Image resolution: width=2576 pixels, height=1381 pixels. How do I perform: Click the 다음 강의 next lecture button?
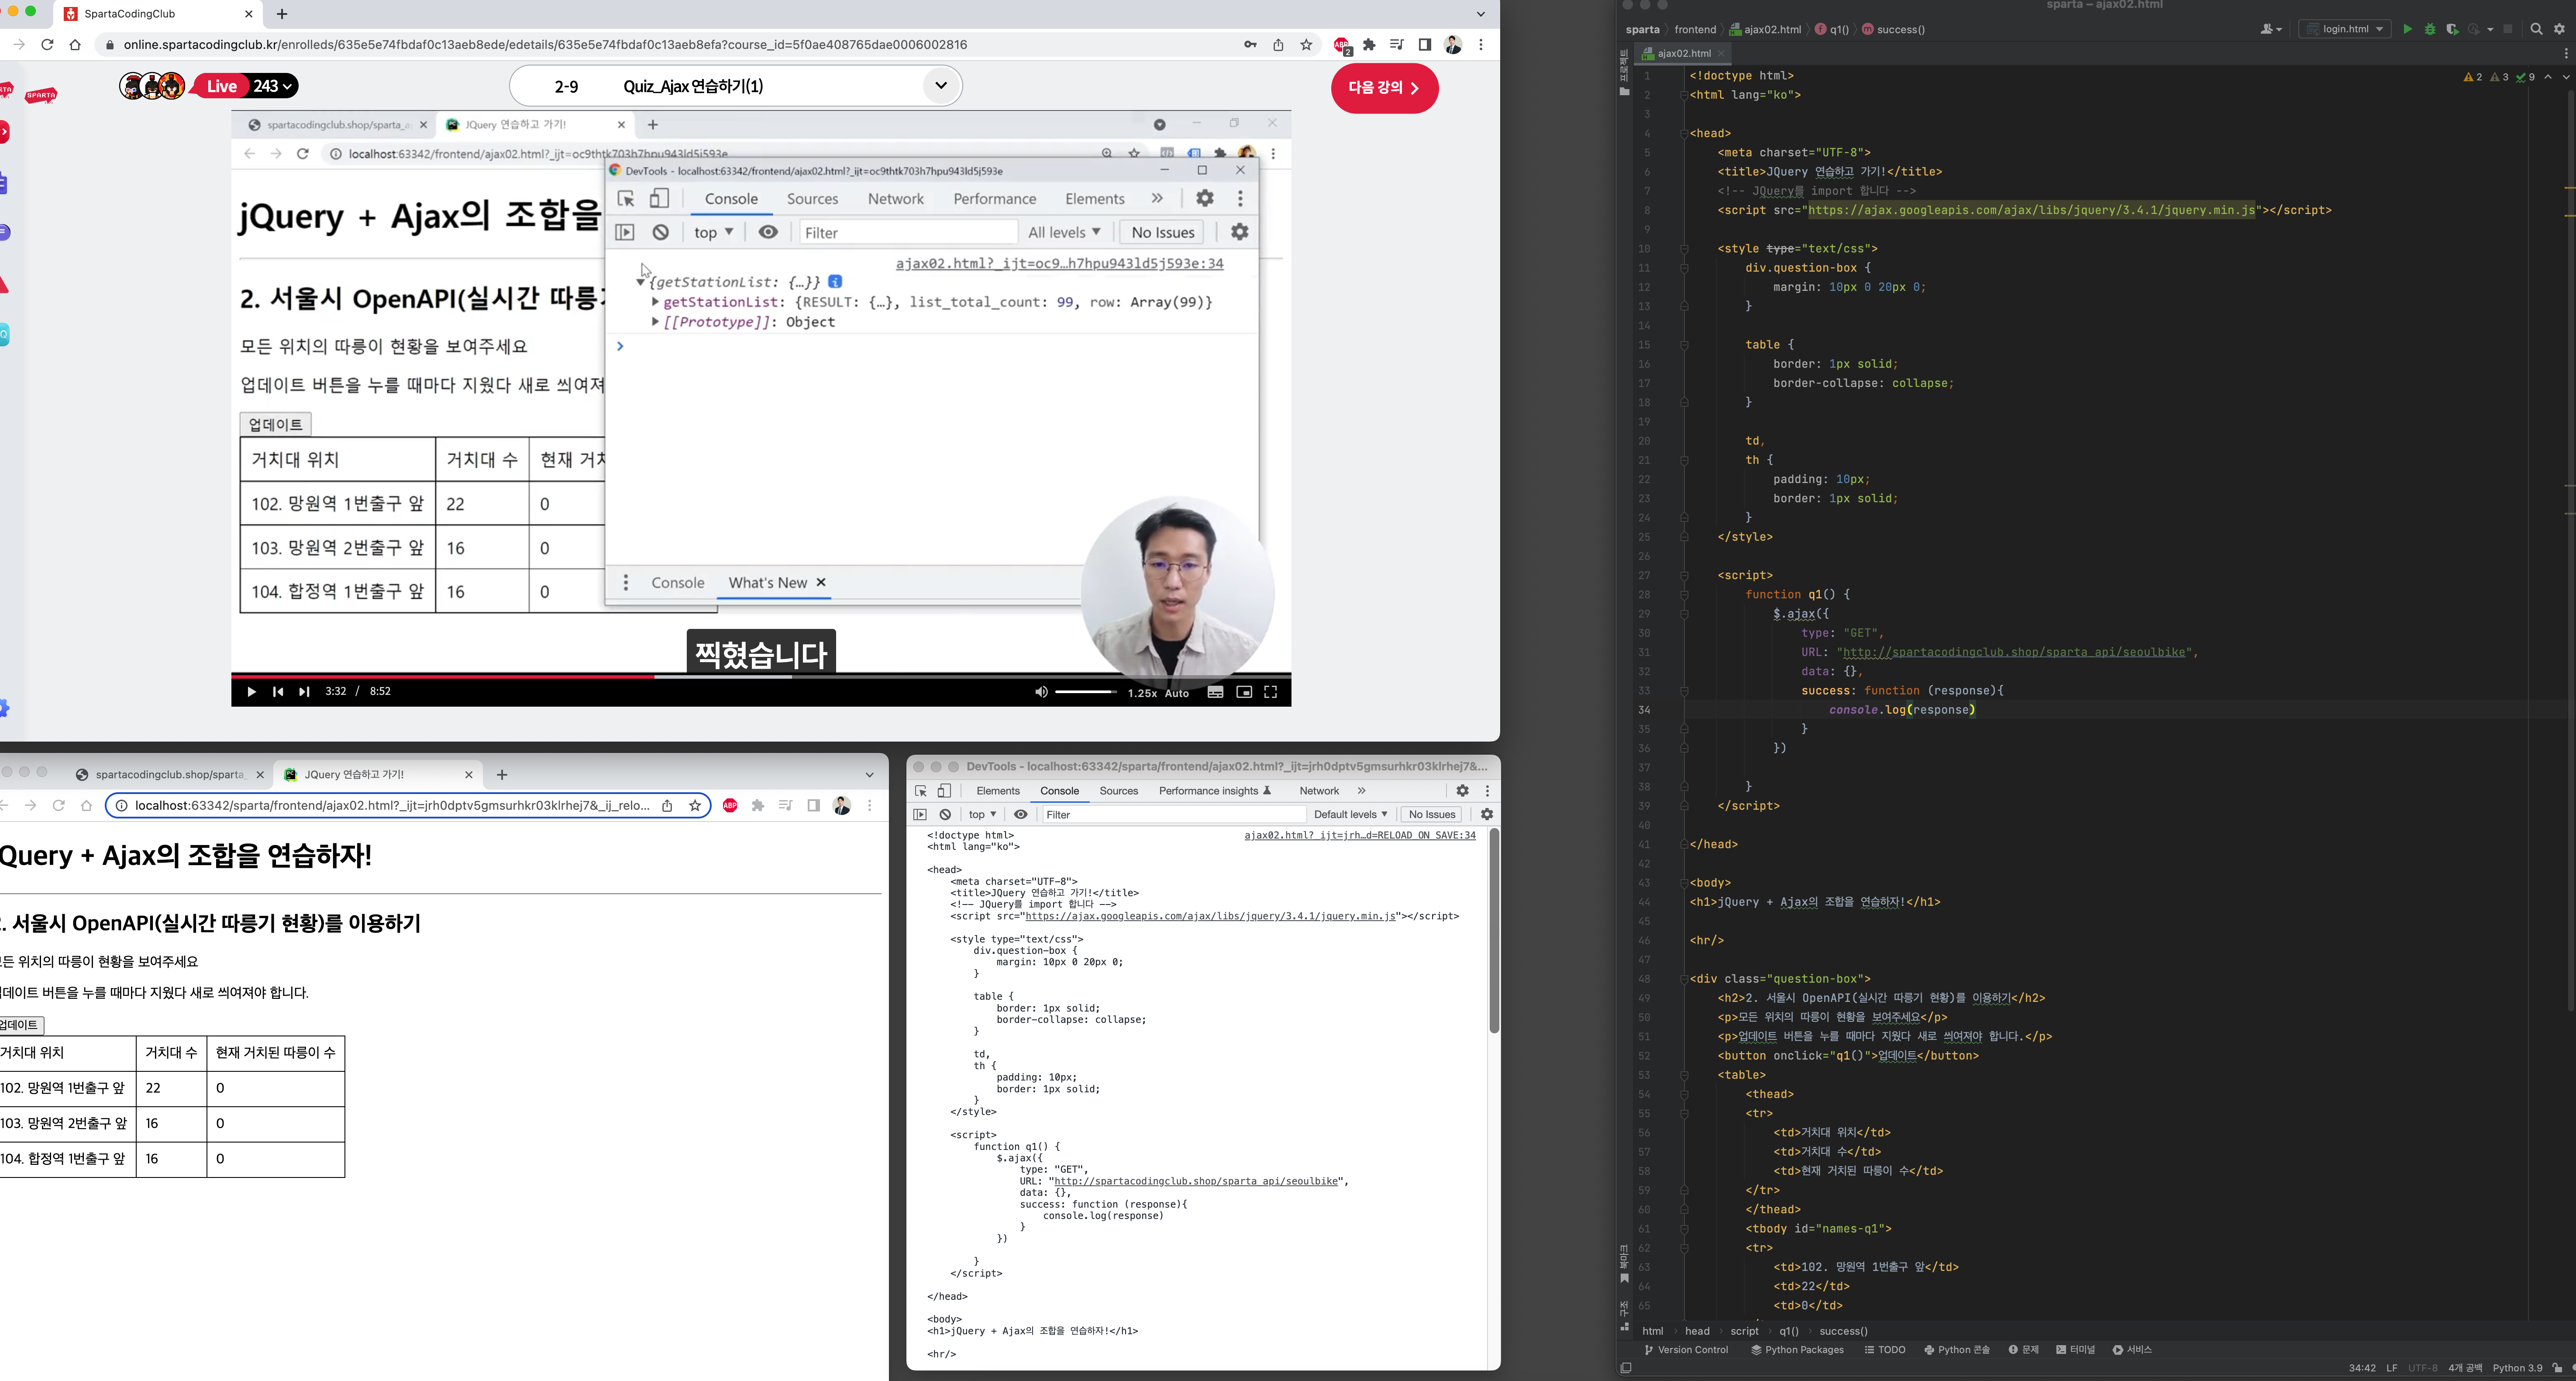pyautogui.click(x=1385, y=88)
